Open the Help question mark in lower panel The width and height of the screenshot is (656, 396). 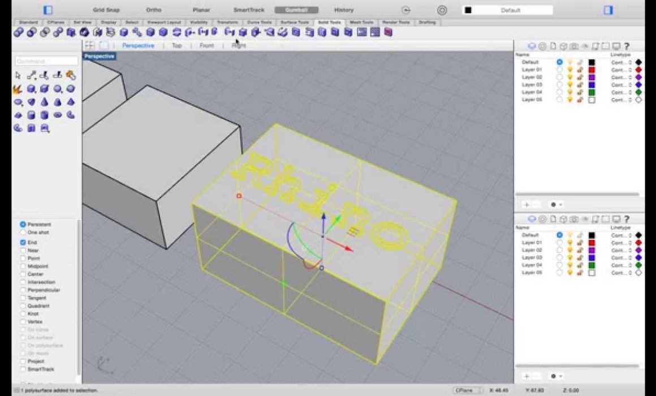627,219
